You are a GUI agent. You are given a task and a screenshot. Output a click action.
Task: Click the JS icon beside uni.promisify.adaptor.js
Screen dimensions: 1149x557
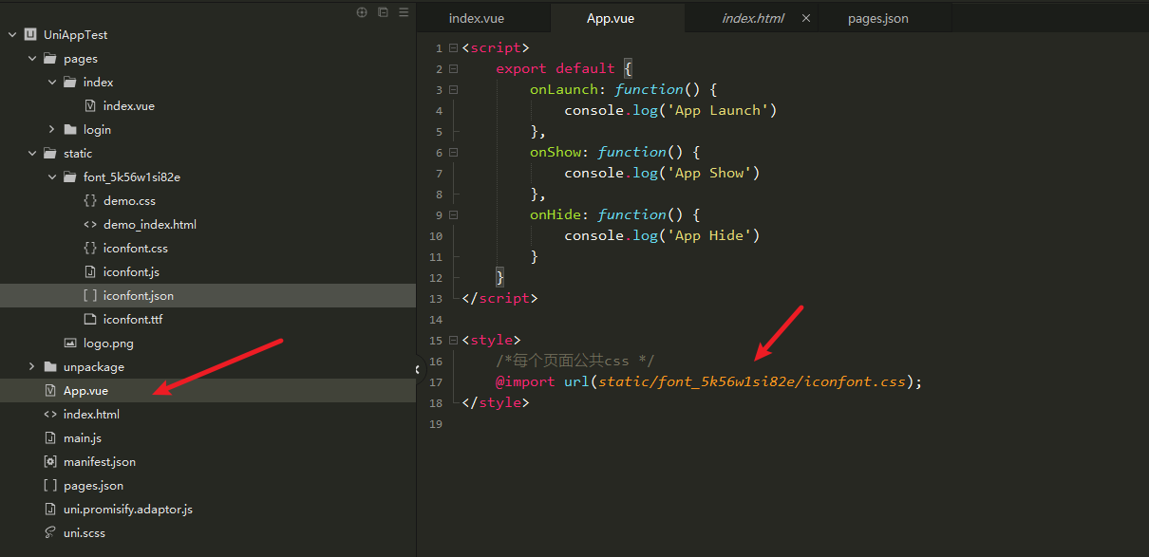tap(50, 510)
